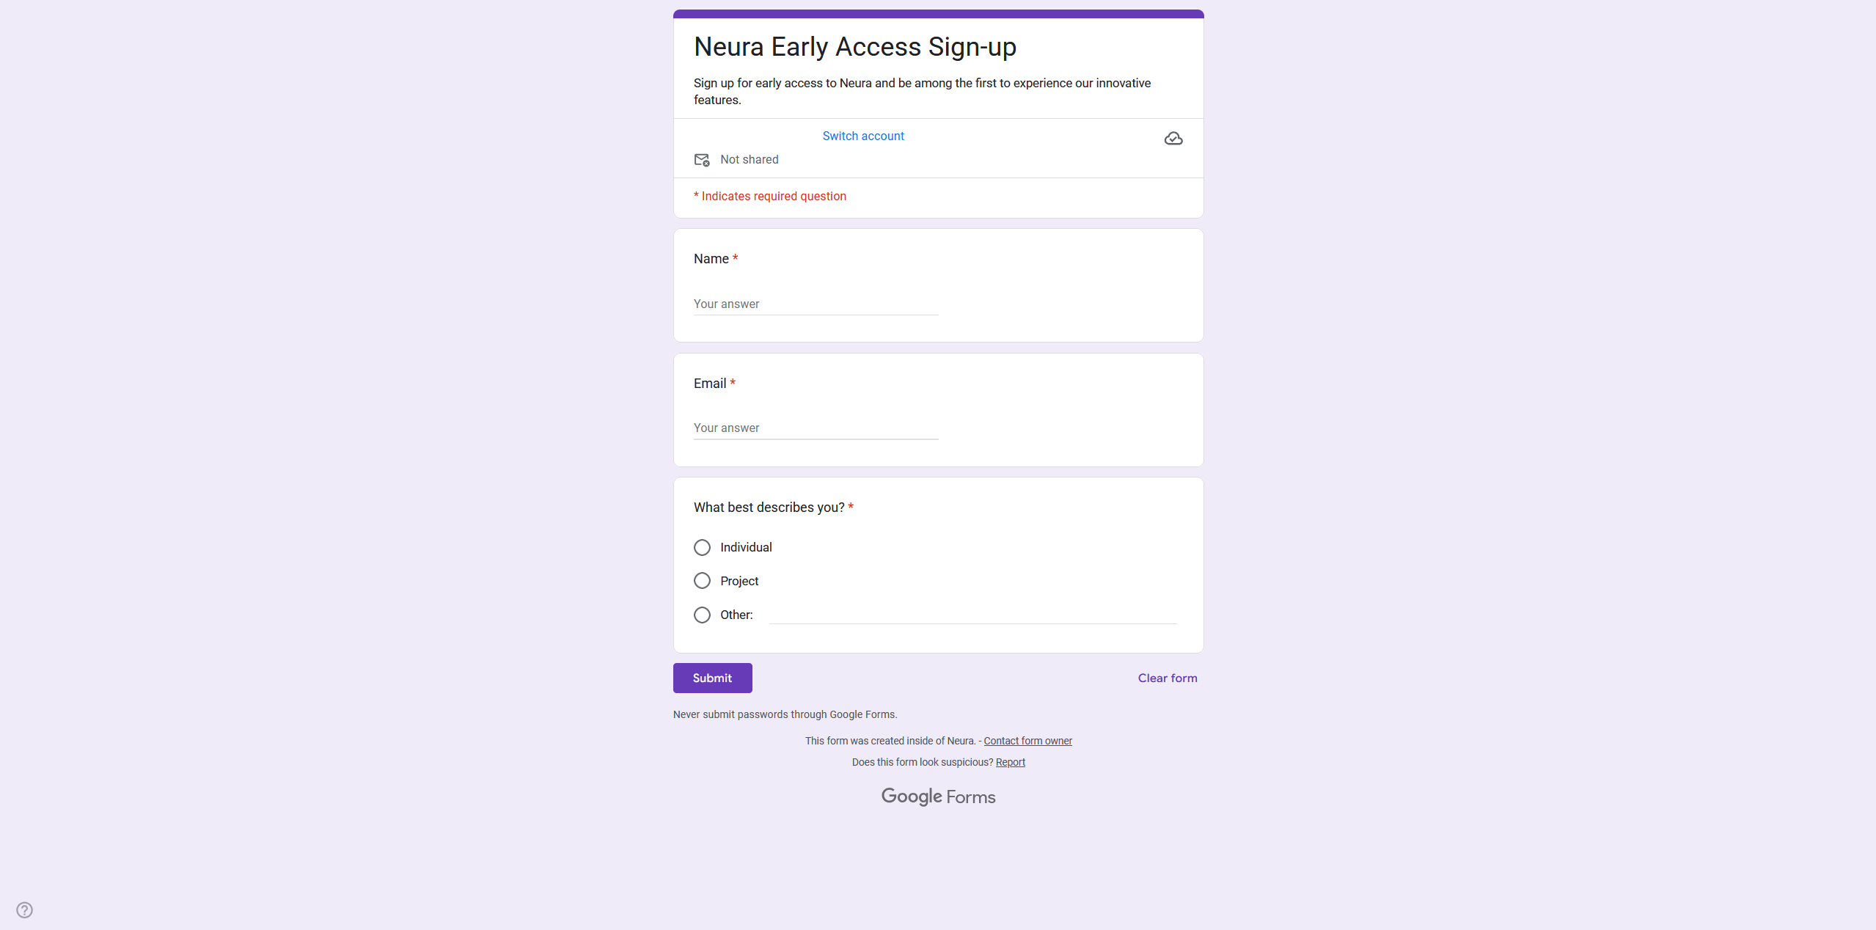The width and height of the screenshot is (1876, 930).
Task: Click the Not shared text
Action: [749, 160]
